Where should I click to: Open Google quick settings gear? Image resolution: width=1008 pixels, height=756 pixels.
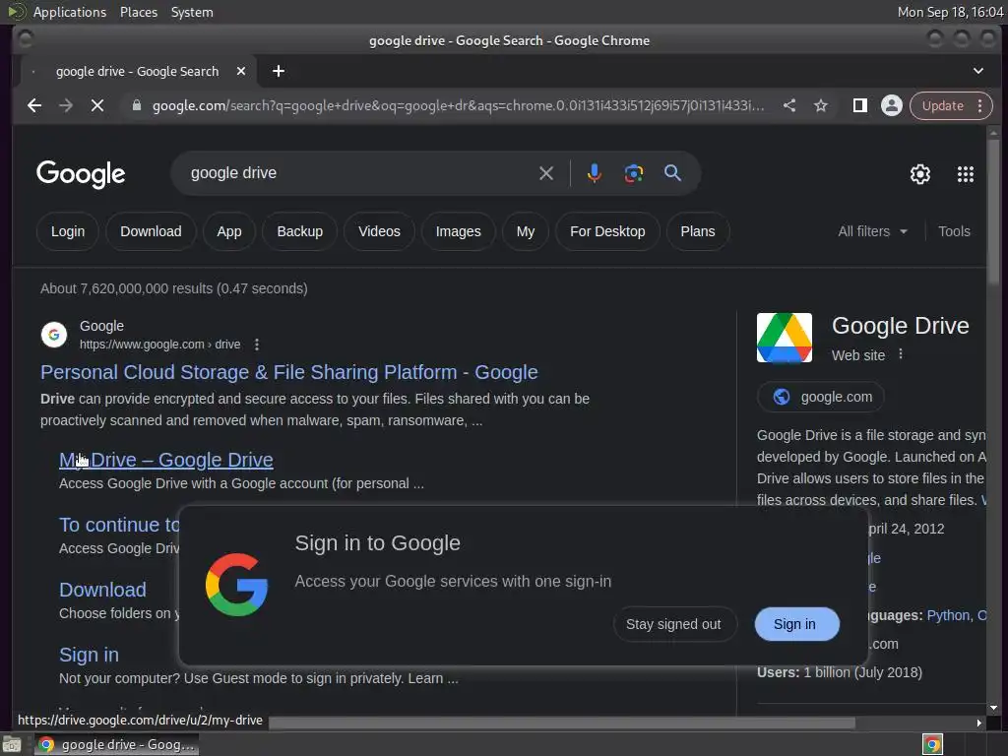pyautogui.click(x=920, y=174)
